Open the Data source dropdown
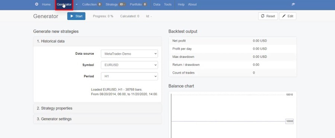This screenshot has width=335, height=138. 129,54
